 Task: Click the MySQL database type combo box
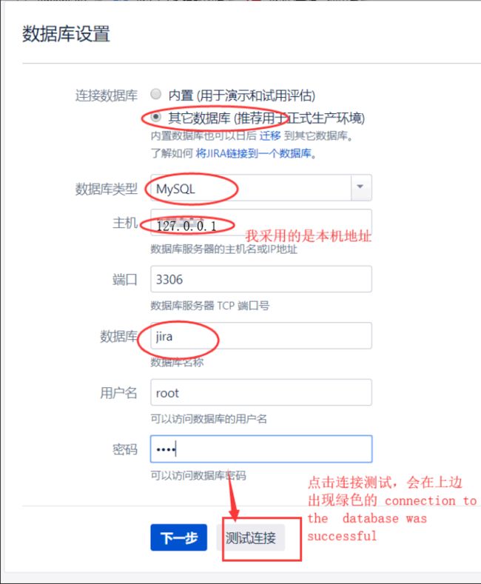pyautogui.click(x=261, y=187)
